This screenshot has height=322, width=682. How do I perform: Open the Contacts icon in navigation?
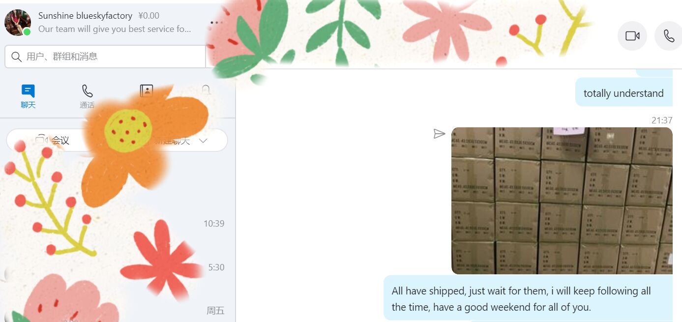tap(147, 91)
